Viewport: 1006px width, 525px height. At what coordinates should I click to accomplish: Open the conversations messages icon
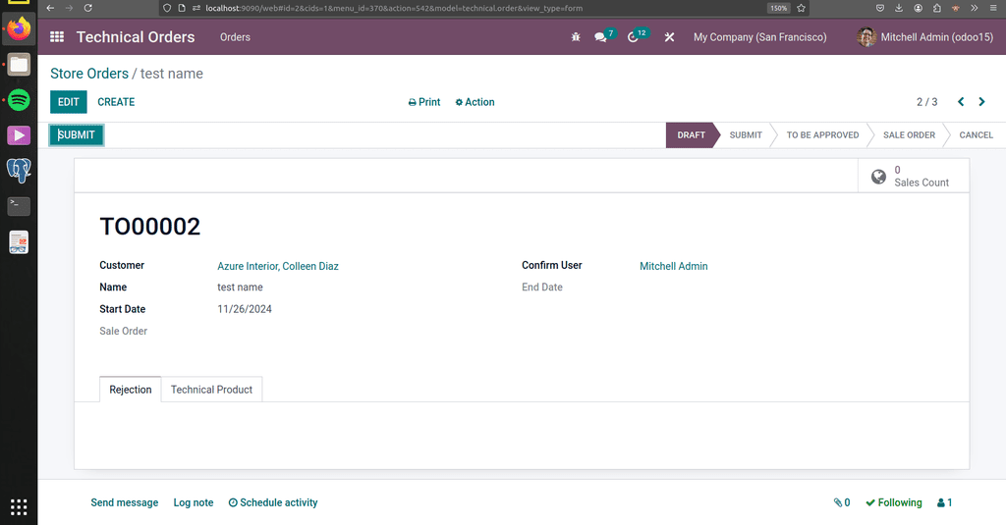click(x=600, y=37)
